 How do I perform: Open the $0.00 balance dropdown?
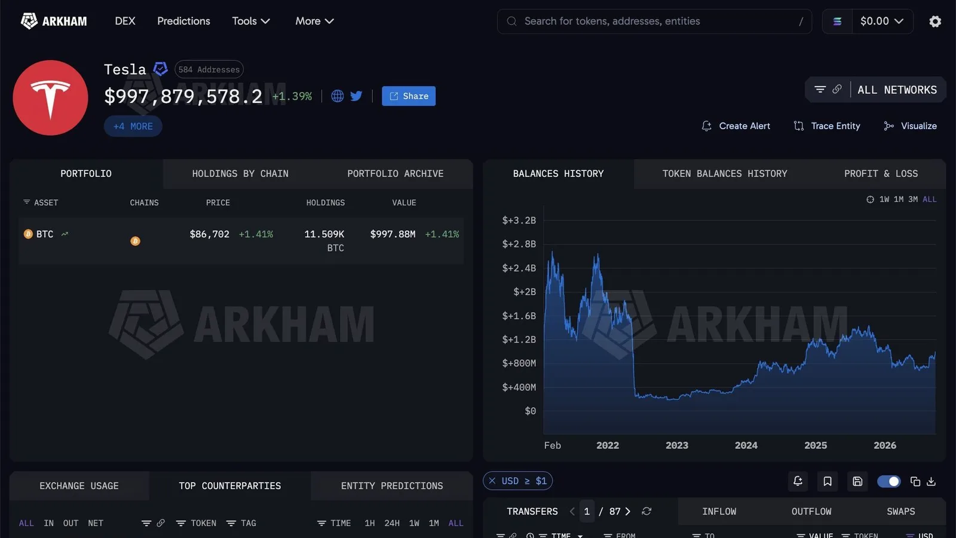point(882,22)
